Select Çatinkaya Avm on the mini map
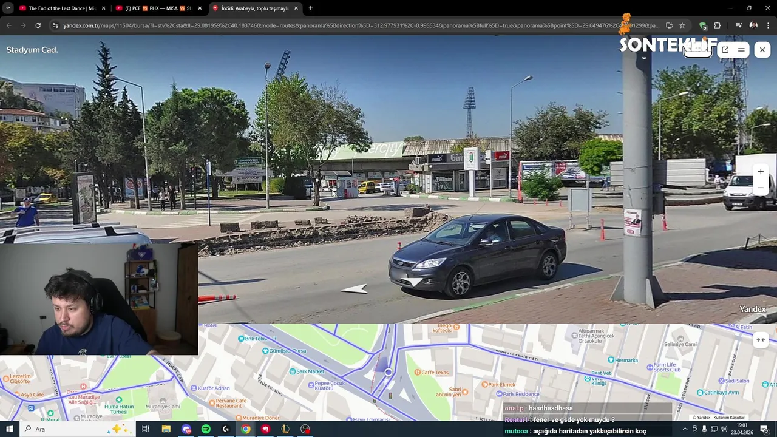The image size is (777, 437). [x=717, y=393]
